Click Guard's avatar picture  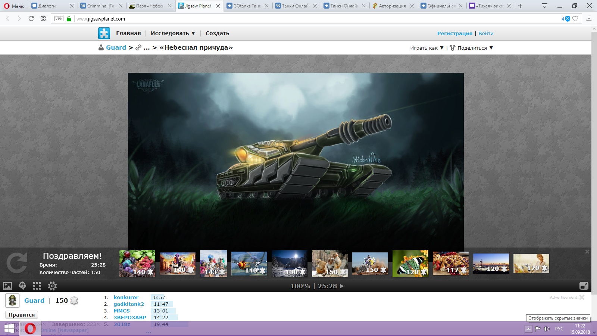[12, 301]
